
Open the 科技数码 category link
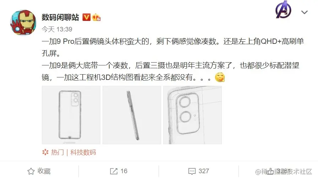pyautogui.click(x=83, y=152)
